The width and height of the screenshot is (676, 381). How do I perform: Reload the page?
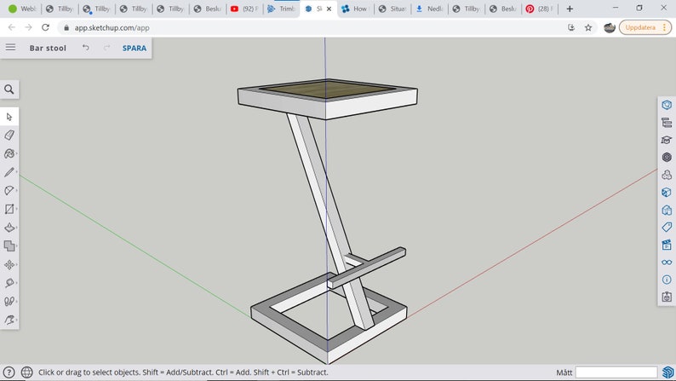(45, 27)
